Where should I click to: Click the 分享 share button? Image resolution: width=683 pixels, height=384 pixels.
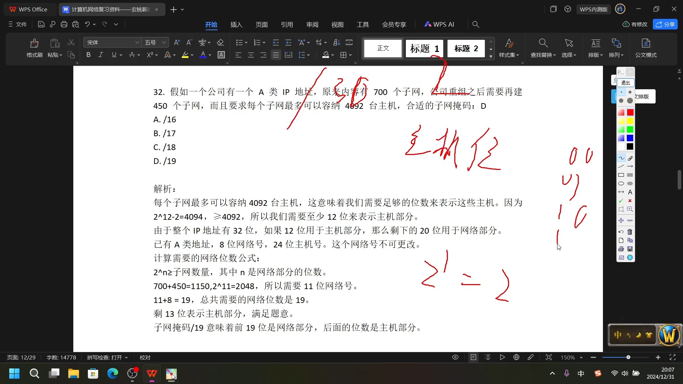pyautogui.click(x=666, y=24)
